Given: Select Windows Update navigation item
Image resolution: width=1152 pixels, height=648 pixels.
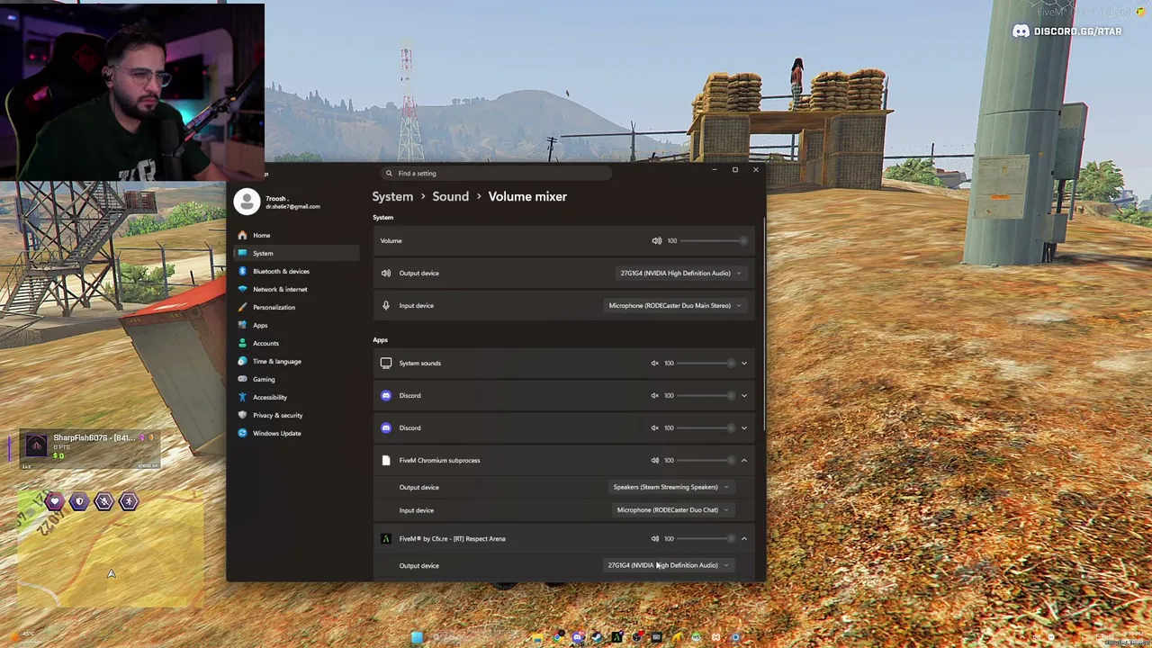Looking at the screenshot, I should coord(276,433).
